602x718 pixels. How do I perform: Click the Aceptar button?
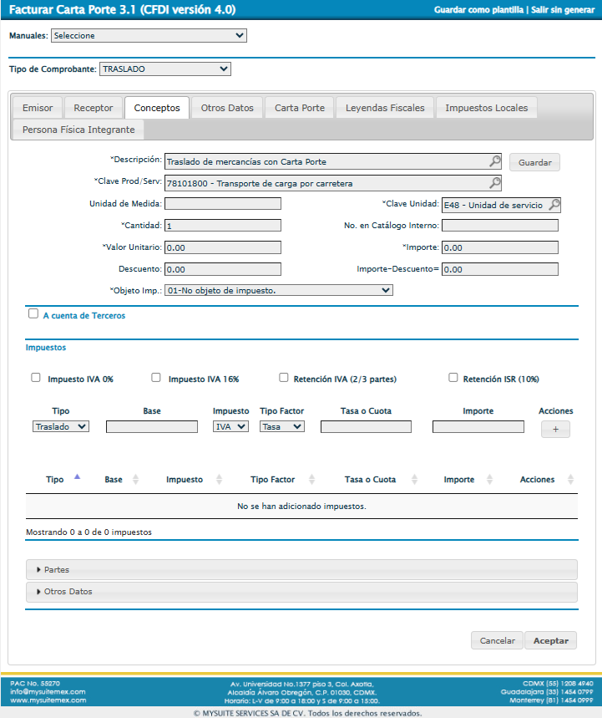[551, 640]
